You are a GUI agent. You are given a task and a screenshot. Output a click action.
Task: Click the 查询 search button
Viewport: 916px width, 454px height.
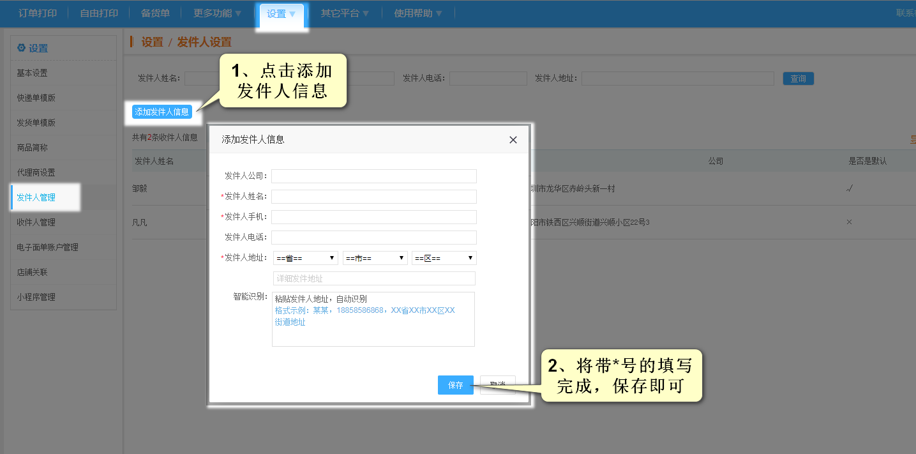(x=798, y=79)
